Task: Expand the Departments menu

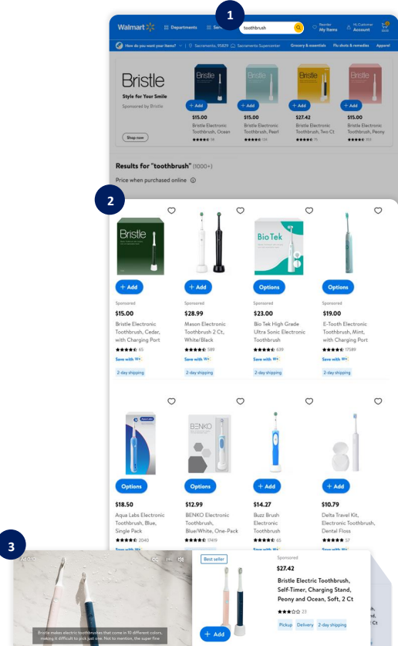Action: tap(180, 28)
